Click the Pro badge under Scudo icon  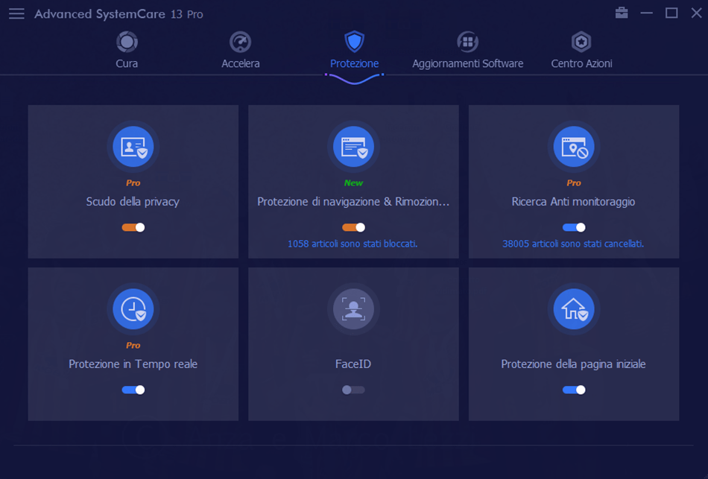click(x=133, y=183)
